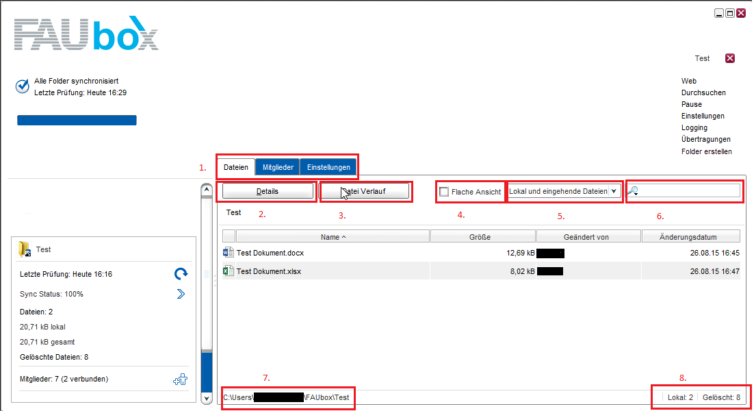Click the Folder erstellen link

tap(706, 151)
